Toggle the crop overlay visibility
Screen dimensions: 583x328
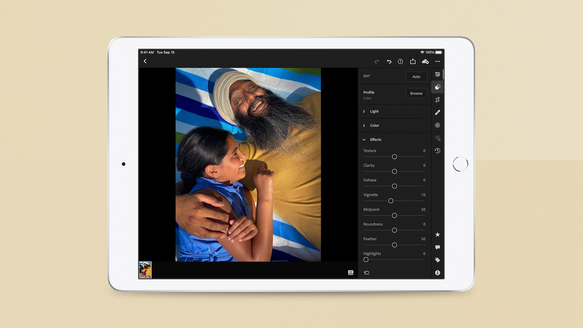pyautogui.click(x=438, y=99)
